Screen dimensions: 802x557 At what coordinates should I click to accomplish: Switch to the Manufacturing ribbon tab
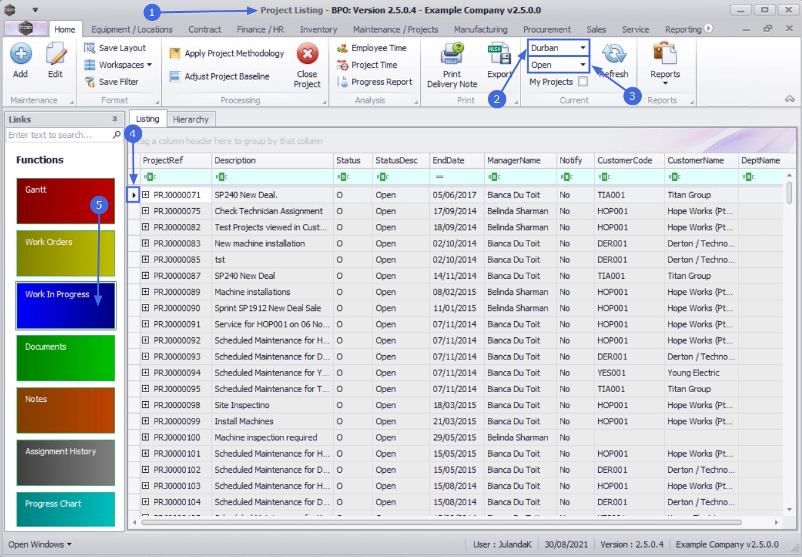480,29
